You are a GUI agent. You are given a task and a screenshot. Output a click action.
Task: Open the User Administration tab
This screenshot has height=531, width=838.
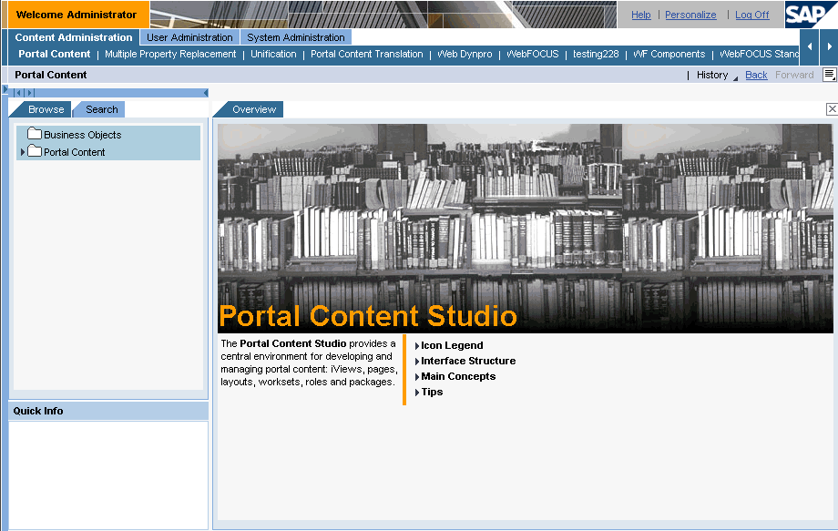click(189, 37)
